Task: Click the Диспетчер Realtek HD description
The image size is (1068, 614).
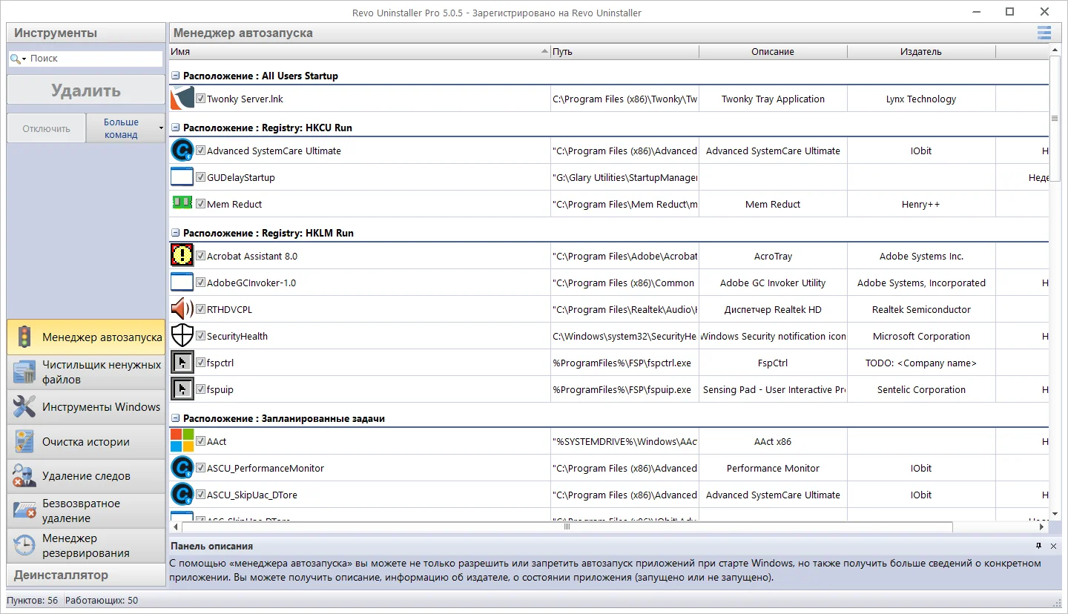Action: point(773,309)
